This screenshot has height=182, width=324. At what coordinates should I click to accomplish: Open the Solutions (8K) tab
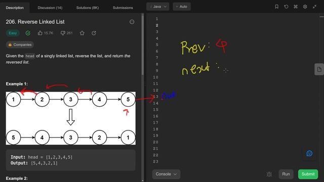point(88,8)
